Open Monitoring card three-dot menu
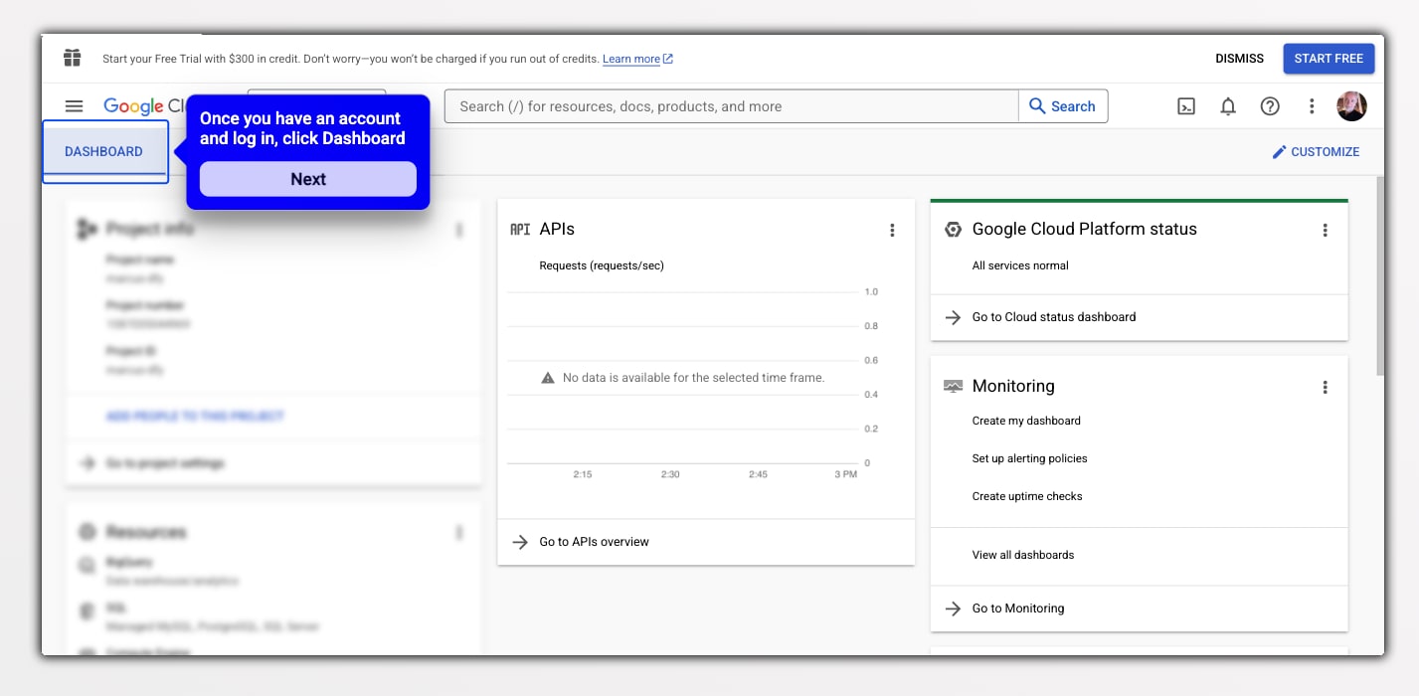The width and height of the screenshot is (1419, 696). point(1325,387)
